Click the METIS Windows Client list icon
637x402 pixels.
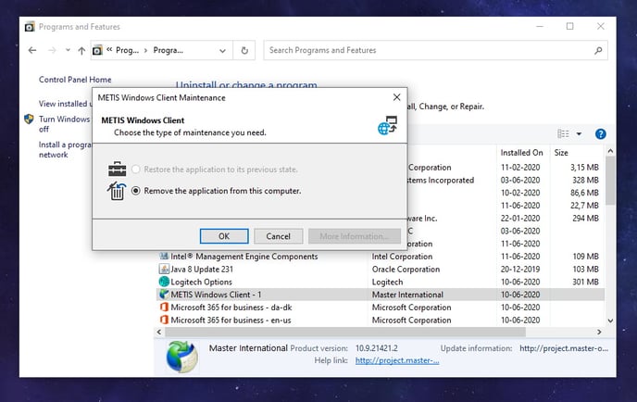(164, 294)
